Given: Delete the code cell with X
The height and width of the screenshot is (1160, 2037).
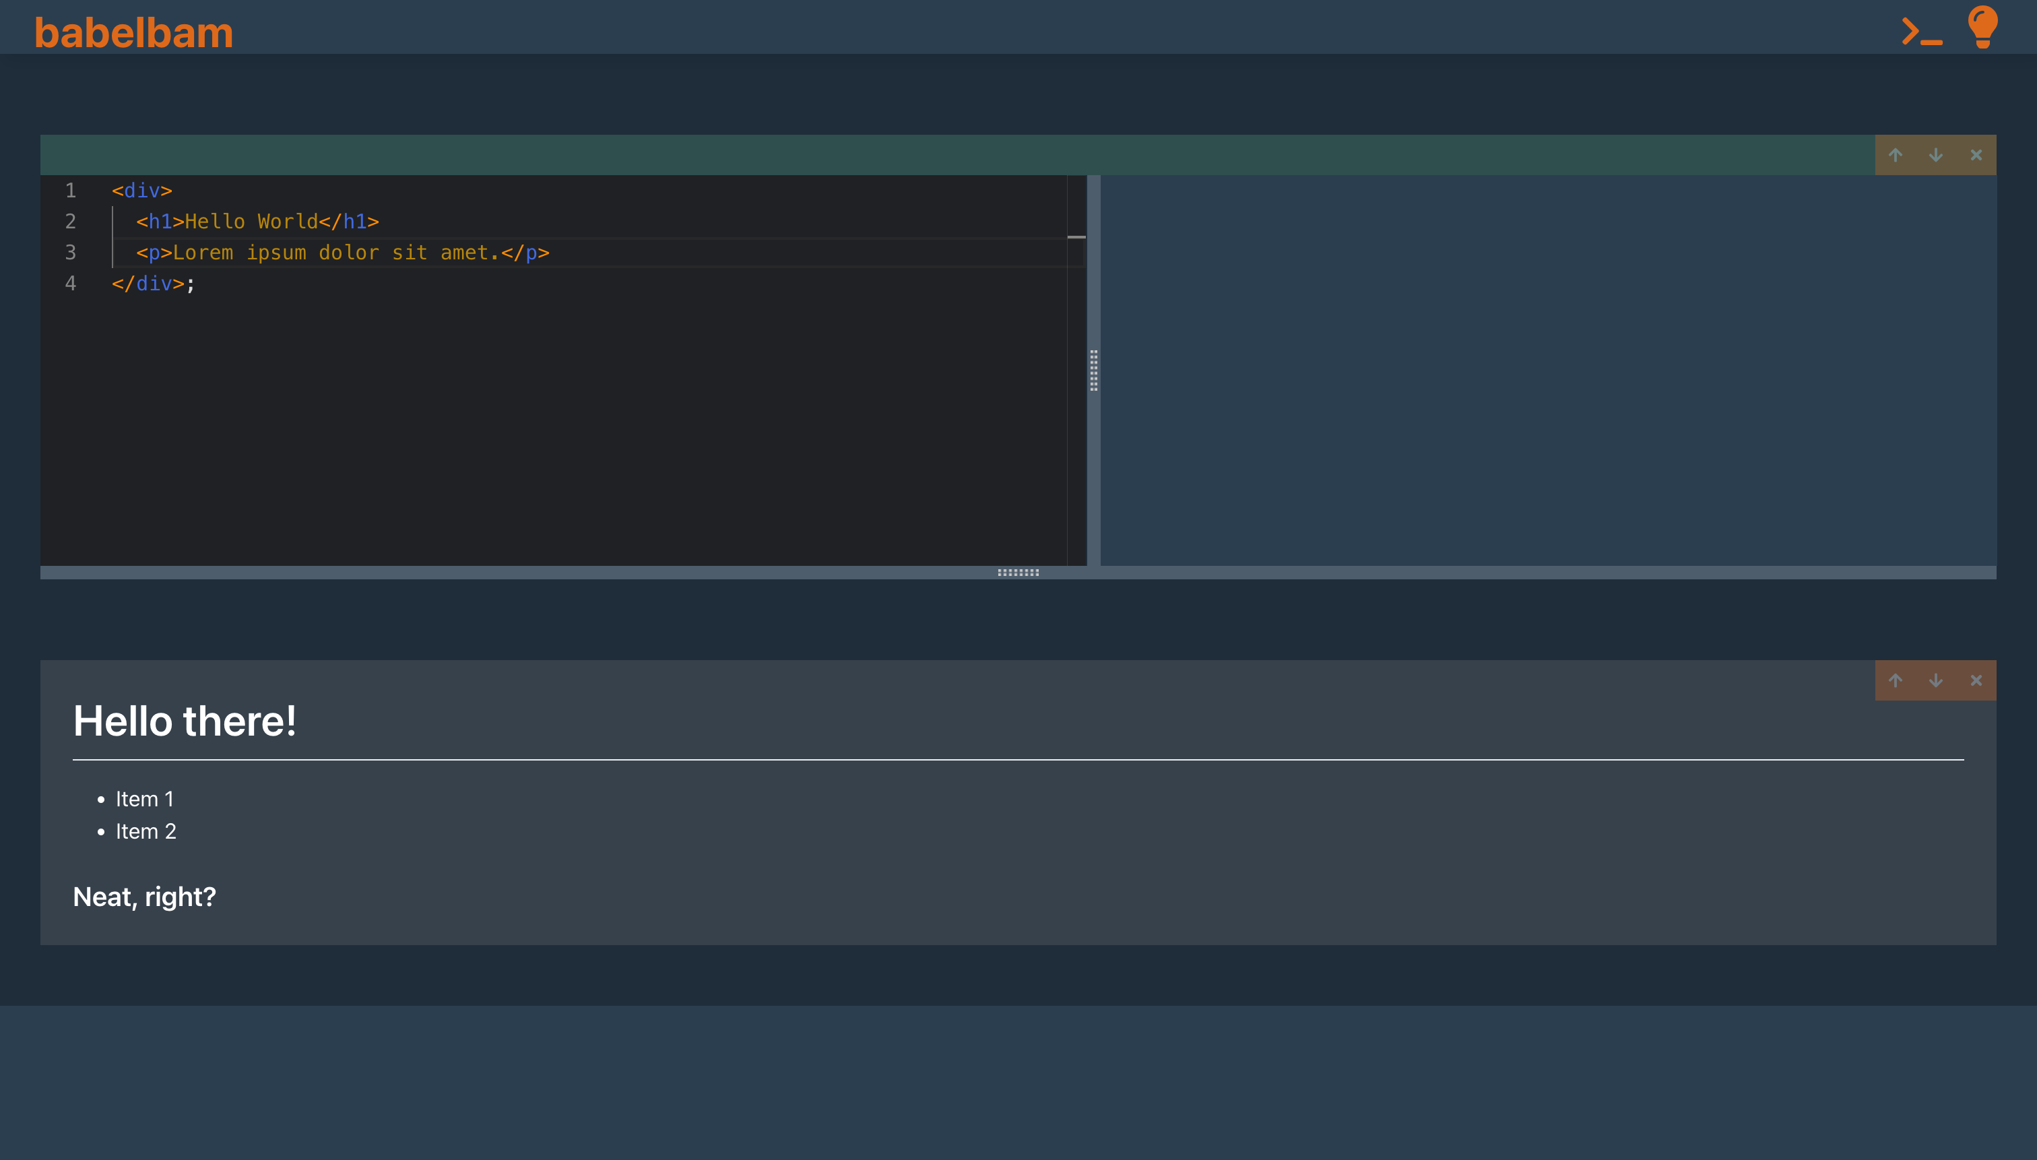Looking at the screenshot, I should coord(1976,156).
